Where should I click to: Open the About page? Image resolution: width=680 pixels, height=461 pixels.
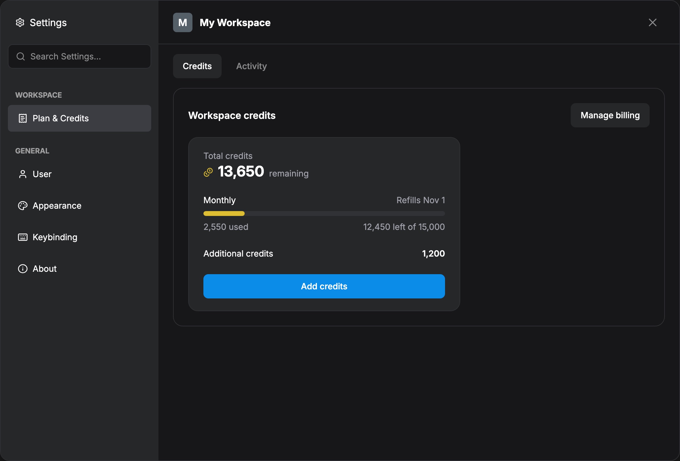click(80, 269)
